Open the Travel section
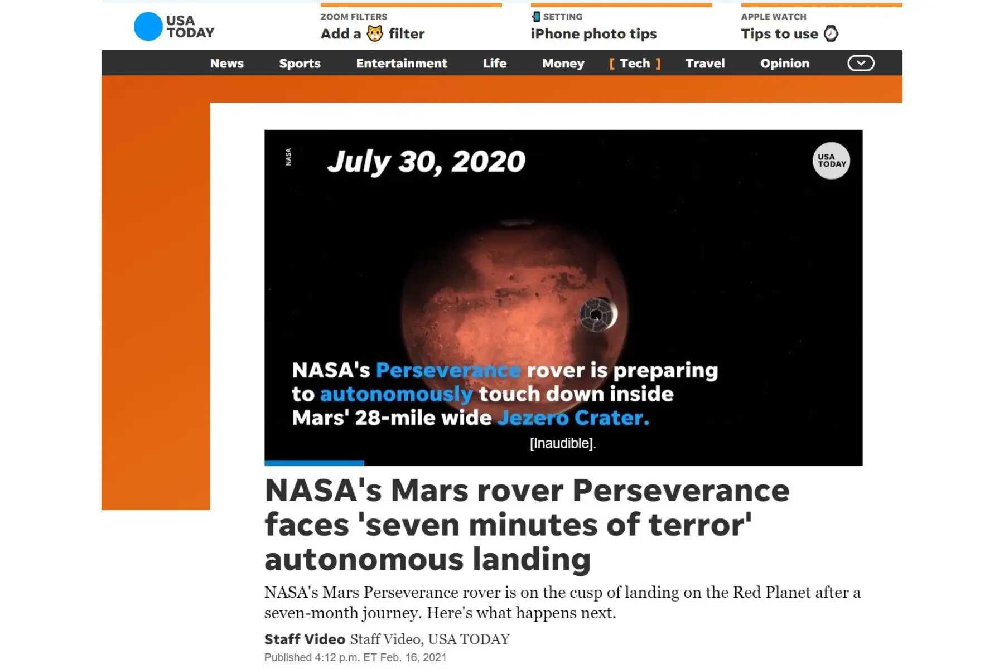The width and height of the screenshot is (1004, 669). pyautogui.click(x=705, y=63)
